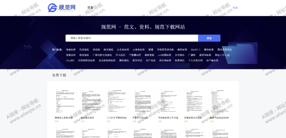The height and width of the screenshot is (138, 286).
Task: Select the 水产规范 tag
Action: [151, 60]
